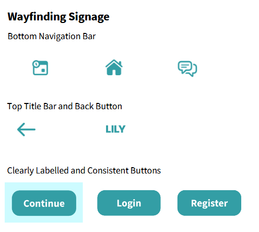
Task: Click the word Signage in the heading
Action: [x=89, y=17]
